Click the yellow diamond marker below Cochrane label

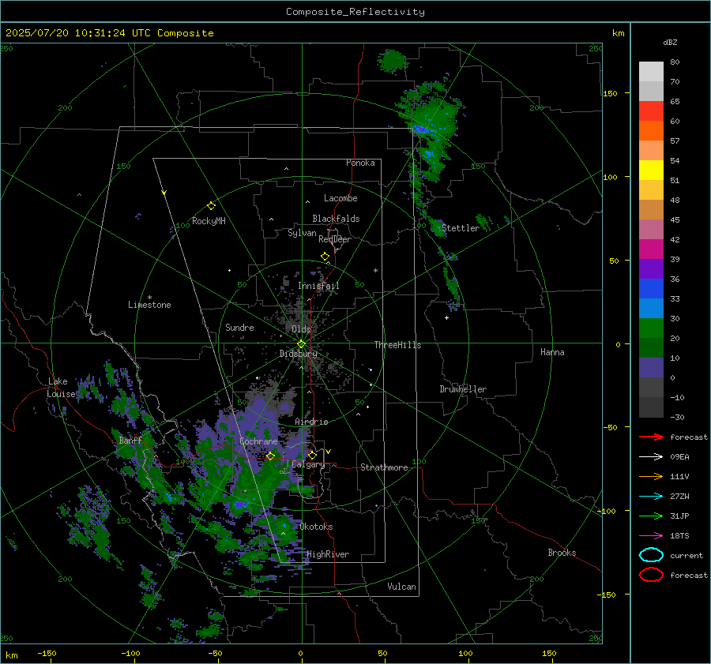[270, 456]
